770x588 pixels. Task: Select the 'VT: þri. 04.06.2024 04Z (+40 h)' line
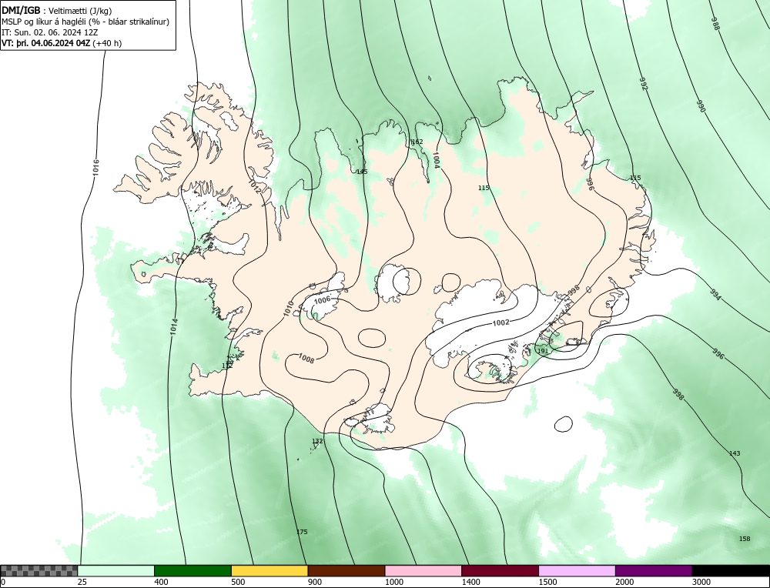click(62, 42)
